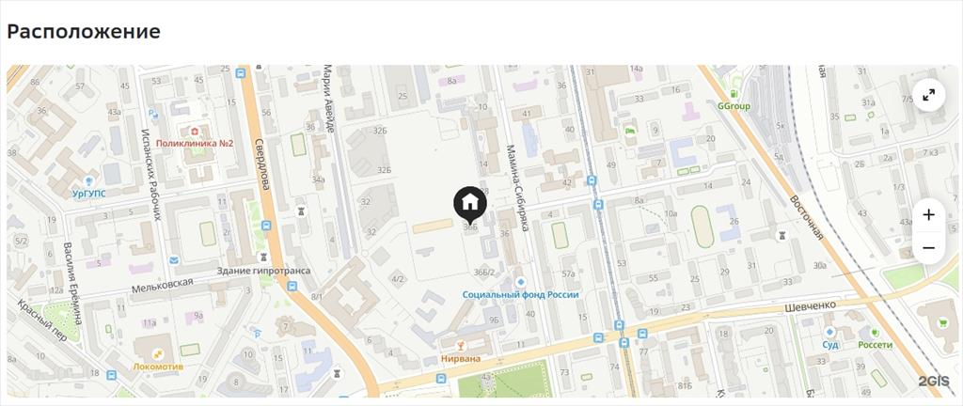Select the Локомотив map icon
Image resolution: width=963 pixels, height=406 pixels.
(x=158, y=354)
